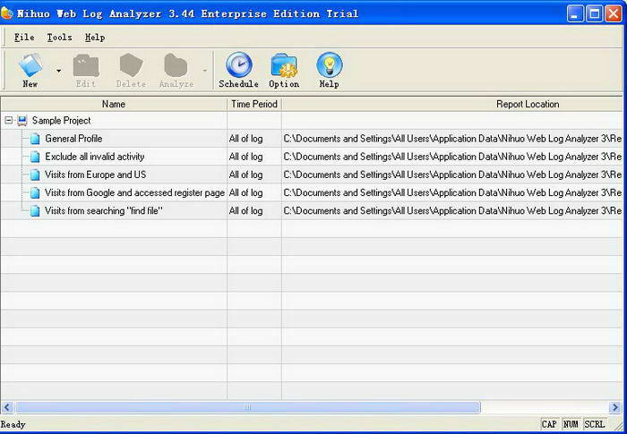Open the dropdown arrow beside Analyze
This screenshot has height=434, width=627.
click(x=204, y=70)
